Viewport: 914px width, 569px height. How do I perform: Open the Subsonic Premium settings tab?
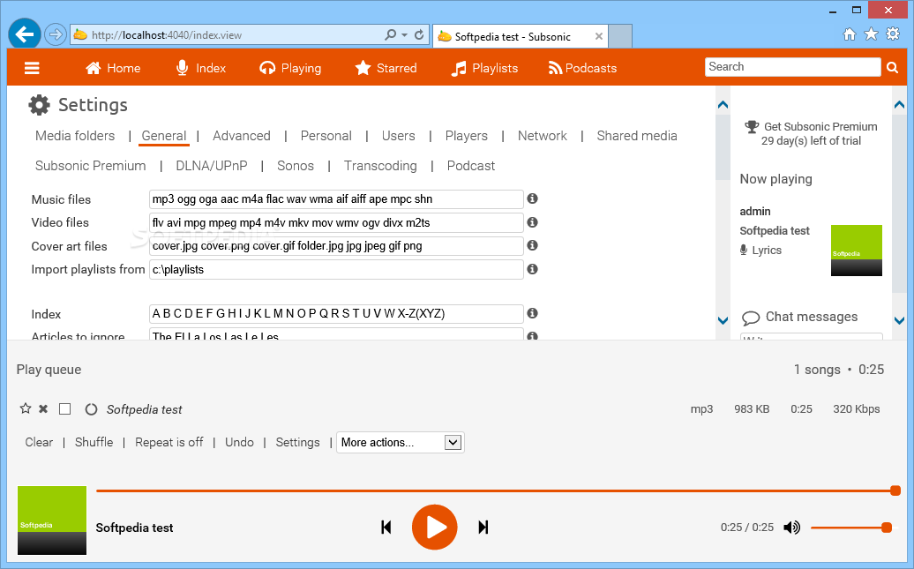point(90,166)
